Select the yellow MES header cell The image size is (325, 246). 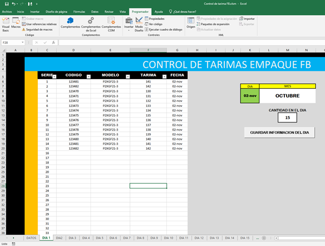point(288,86)
